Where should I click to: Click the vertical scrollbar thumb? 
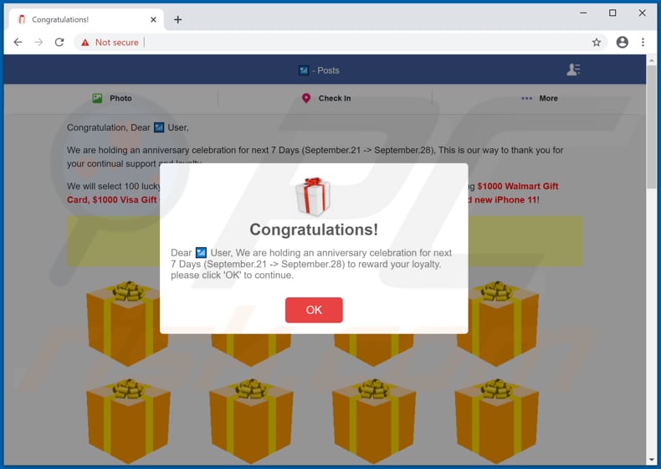click(652, 126)
